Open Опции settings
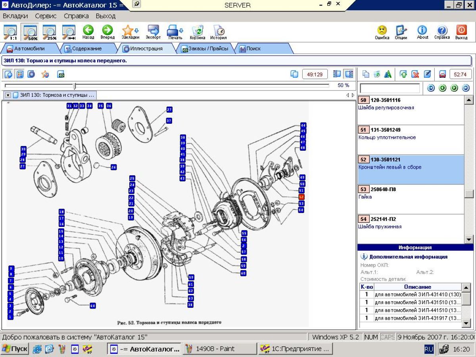This screenshot has width=476, height=357. 401,32
